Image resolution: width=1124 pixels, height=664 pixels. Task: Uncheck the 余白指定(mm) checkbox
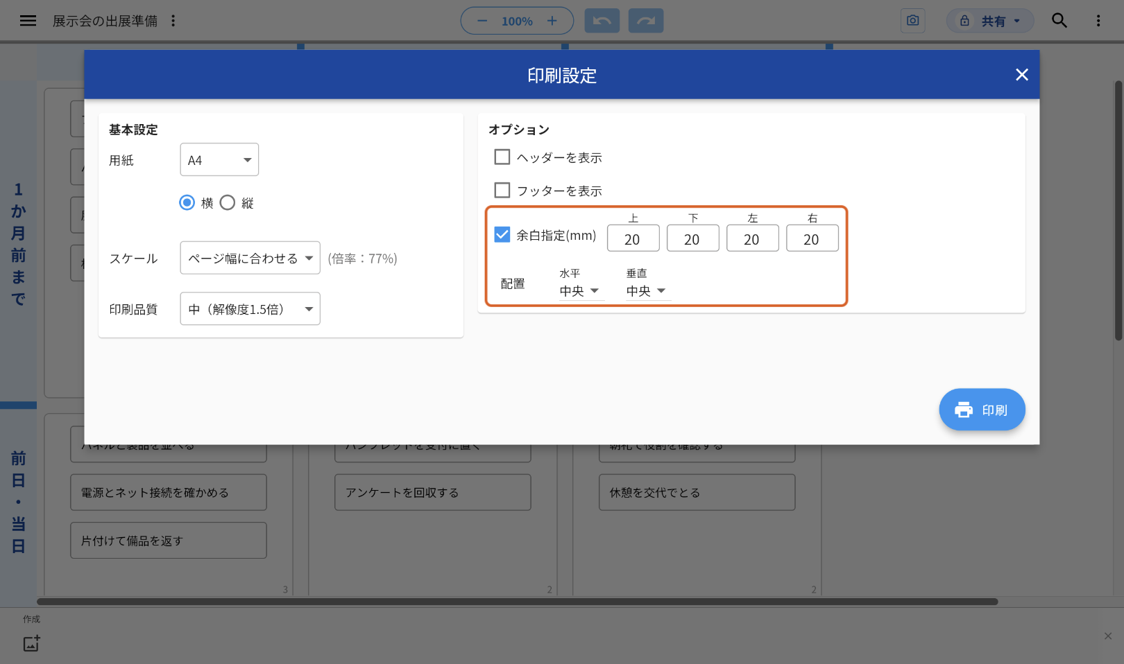pos(502,235)
